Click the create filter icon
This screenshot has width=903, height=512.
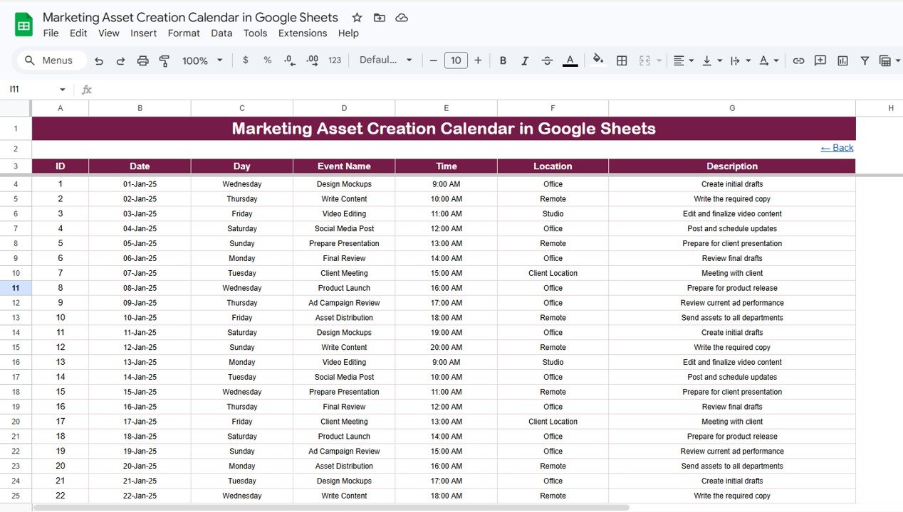click(x=865, y=60)
